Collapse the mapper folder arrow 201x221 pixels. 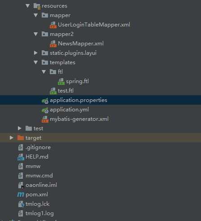click(36, 15)
